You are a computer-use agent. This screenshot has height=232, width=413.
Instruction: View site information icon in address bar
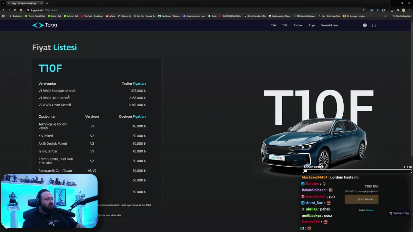pos(28,10)
